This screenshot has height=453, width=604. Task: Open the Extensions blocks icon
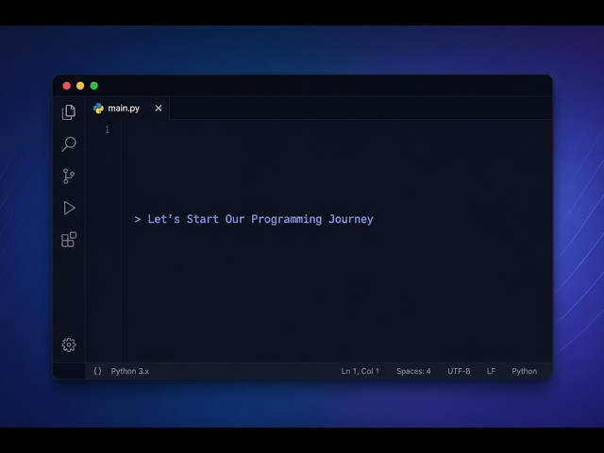pos(69,240)
